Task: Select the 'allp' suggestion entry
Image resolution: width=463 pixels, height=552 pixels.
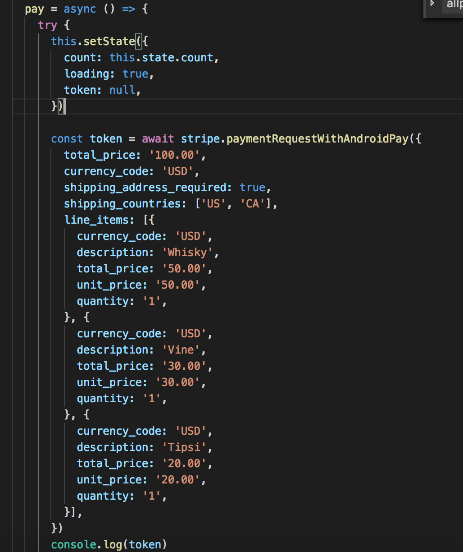Action: (x=454, y=5)
